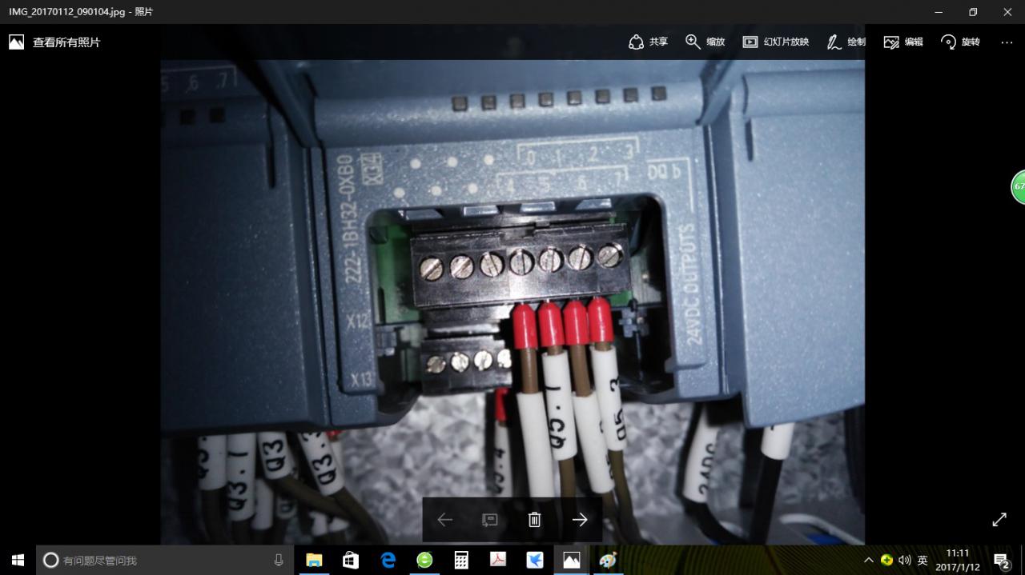This screenshot has width=1025, height=575.
Task: Click 查看所有照片 to view all photos
Action: 54,42
